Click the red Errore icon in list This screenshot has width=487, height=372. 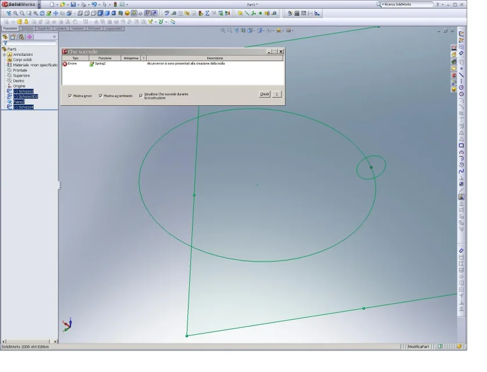pos(64,63)
